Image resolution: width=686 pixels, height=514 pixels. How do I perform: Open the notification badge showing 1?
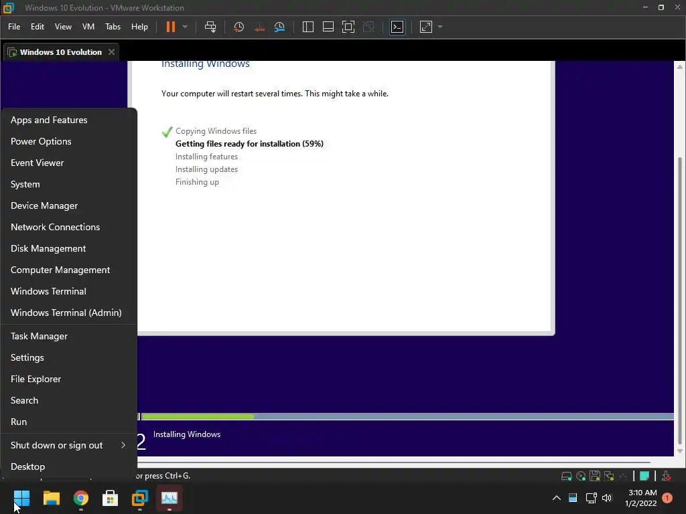click(668, 498)
